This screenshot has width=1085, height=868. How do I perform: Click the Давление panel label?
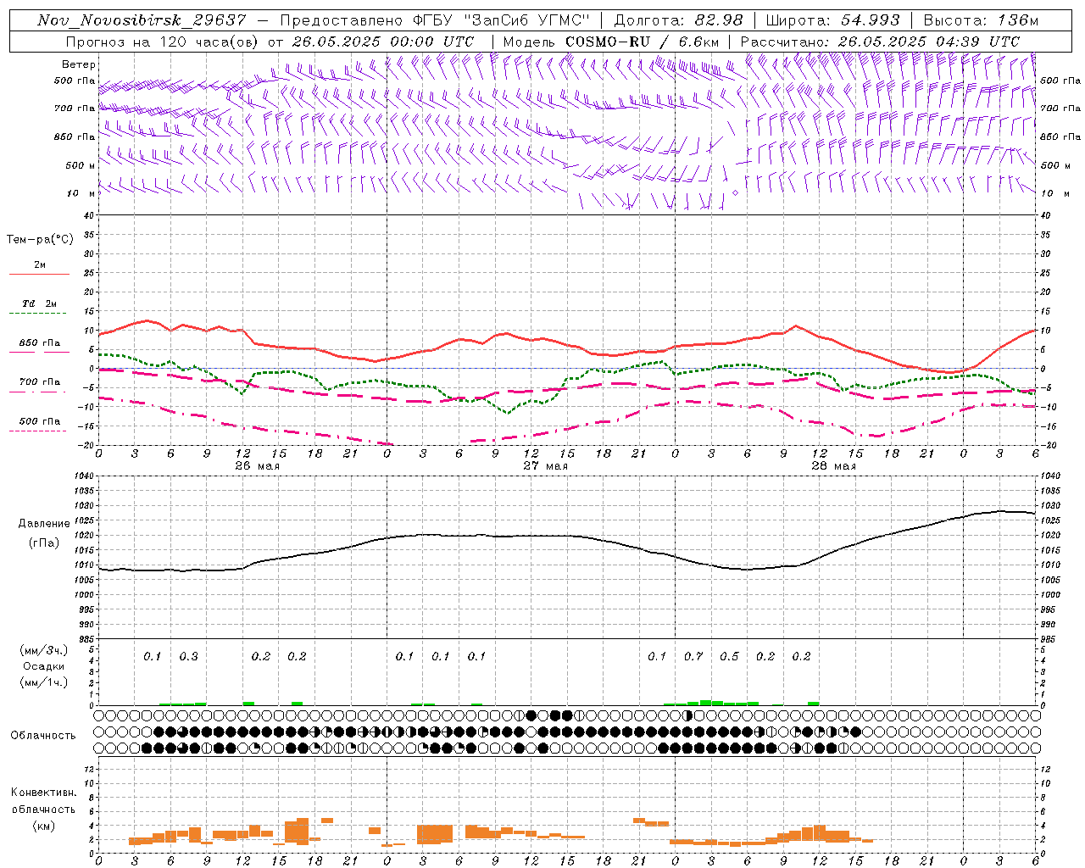(x=44, y=524)
